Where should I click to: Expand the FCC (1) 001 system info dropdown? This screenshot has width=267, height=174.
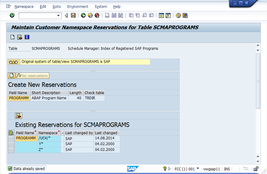tap(198, 169)
